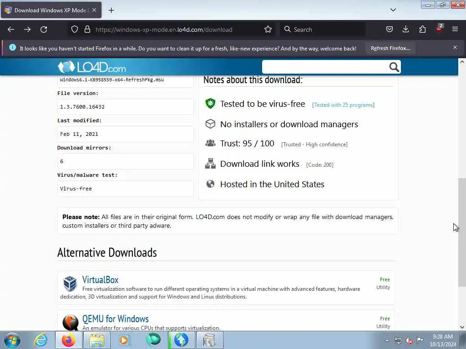Image resolution: width=466 pixels, height=349 pixels.
Task: Focus the Firefox Search box
Action: [x=323, y=30]
